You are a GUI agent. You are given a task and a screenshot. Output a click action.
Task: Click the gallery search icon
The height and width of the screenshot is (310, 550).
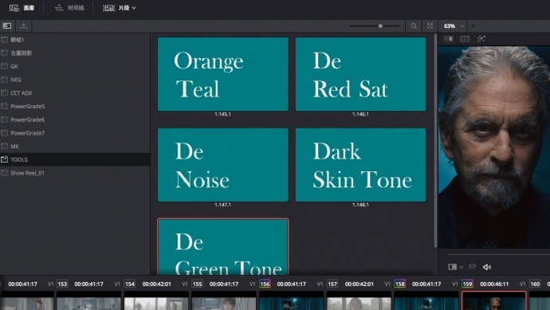pyautogui.click(x=414, y=26)
